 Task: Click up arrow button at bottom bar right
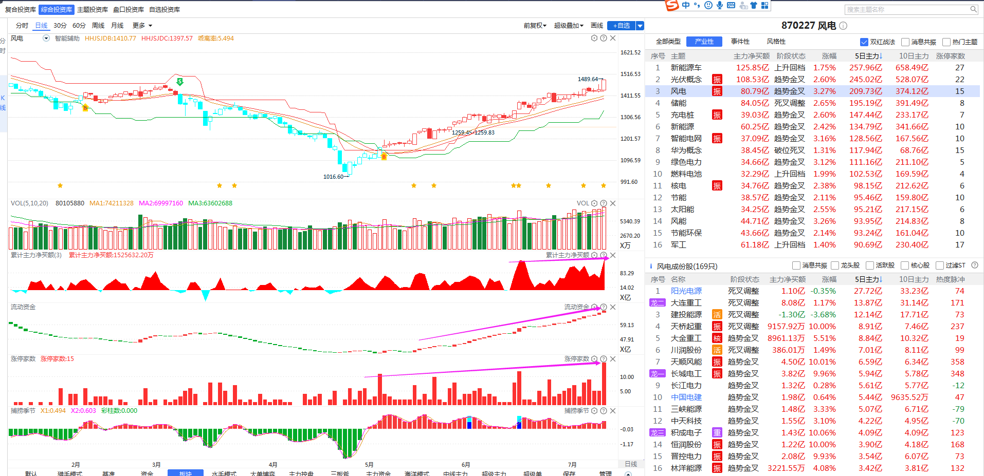pos(628,473)
